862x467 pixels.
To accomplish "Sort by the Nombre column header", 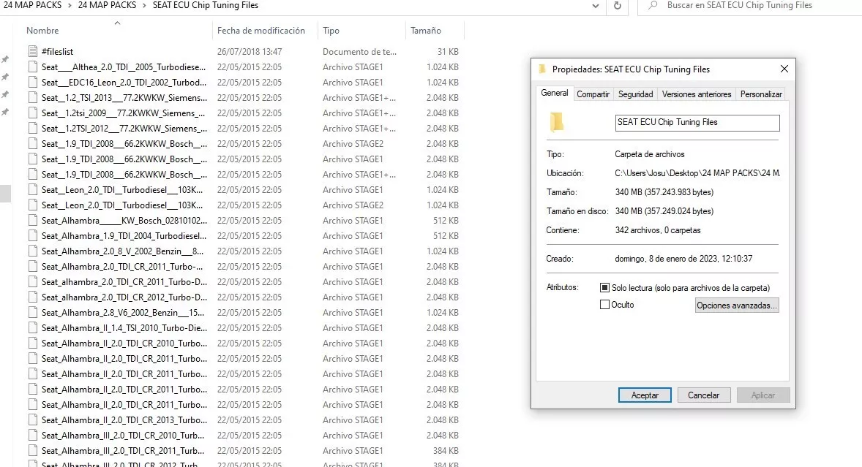I will coord(42,31).
